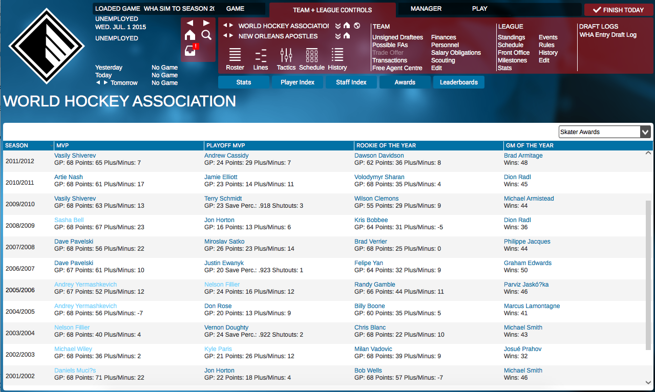
Task: Open league Milestones link
Action: [x=512, y=60]
